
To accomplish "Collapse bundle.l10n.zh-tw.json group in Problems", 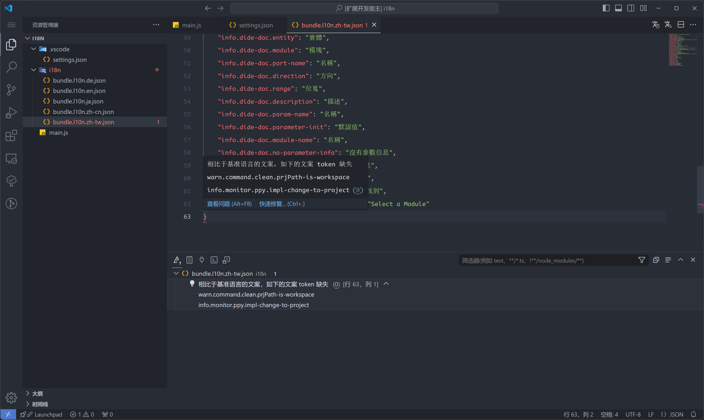I will click(176, 273).
